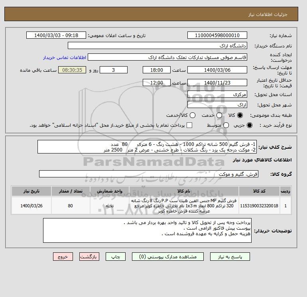Viewport: 307px width, 297px height.
Task: Click the validity hour field 12:00
Action: coord(157,83)
